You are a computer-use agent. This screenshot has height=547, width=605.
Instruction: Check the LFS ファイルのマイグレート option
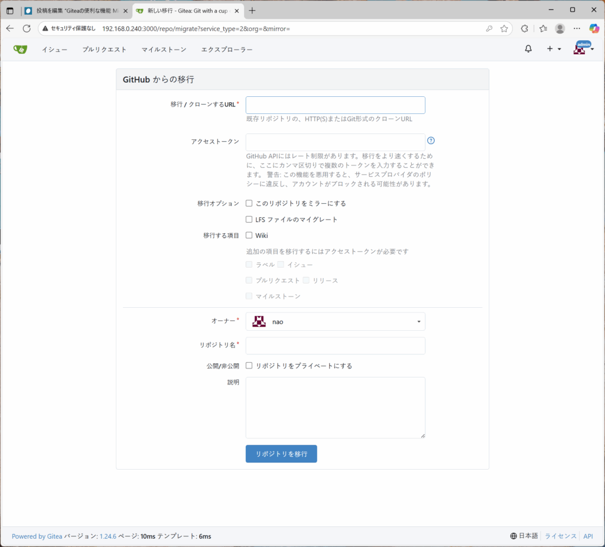[249, 219]
